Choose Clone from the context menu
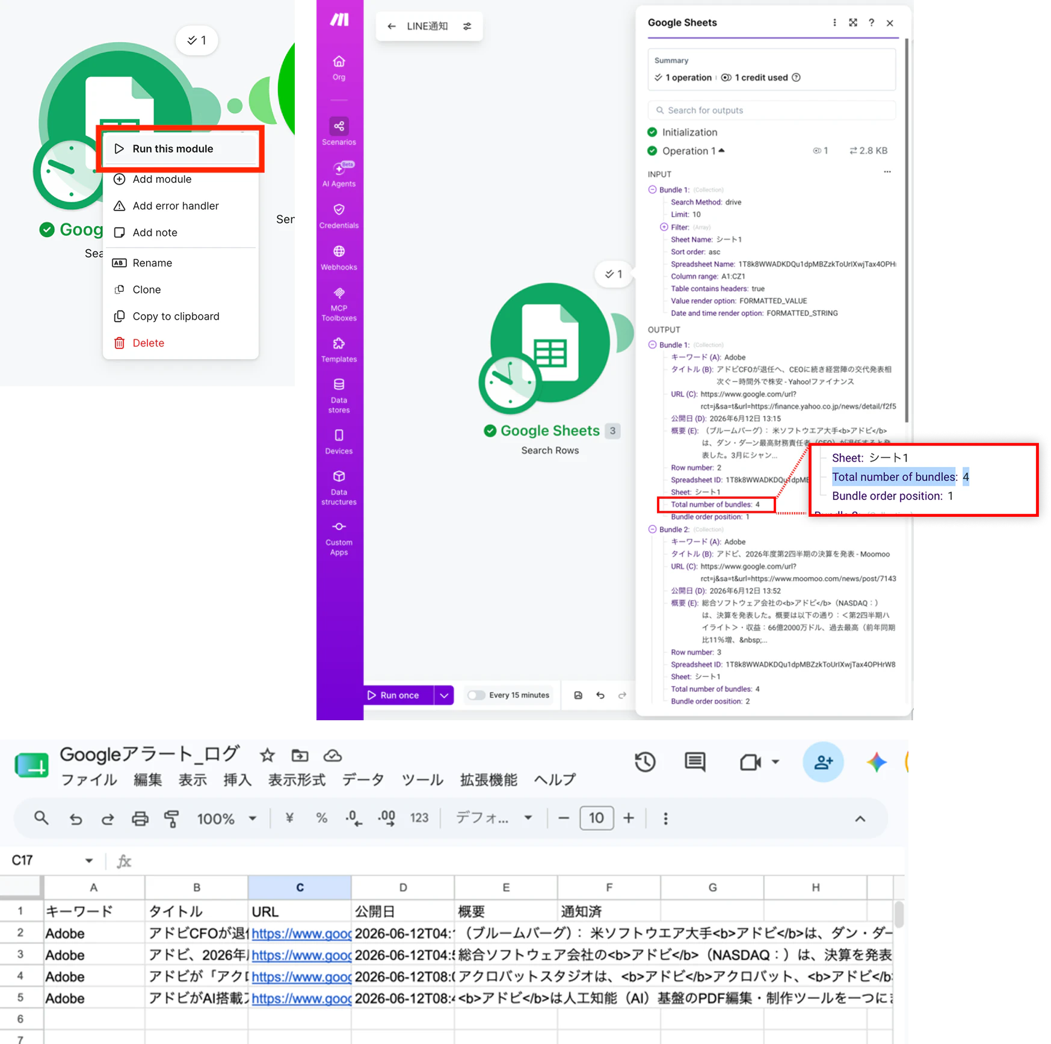Viewport: 1051px width, 1044px height. click(180, 289)
